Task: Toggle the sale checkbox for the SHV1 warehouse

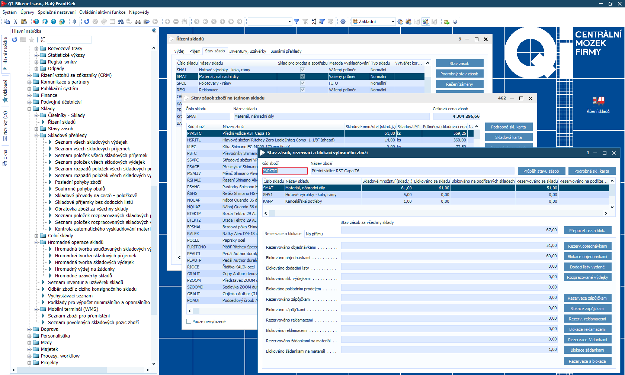Action: tap(302, 70)
